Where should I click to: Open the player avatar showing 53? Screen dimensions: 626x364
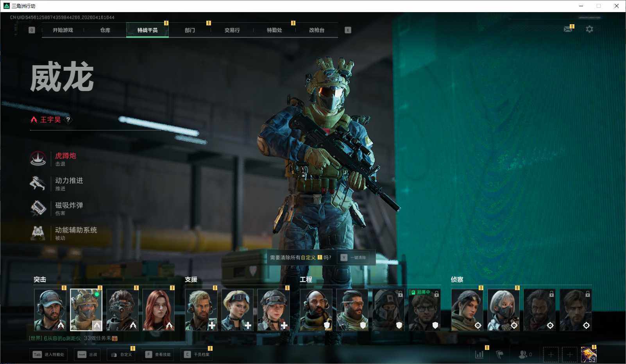pyautogui.click(x=588, y=355)
